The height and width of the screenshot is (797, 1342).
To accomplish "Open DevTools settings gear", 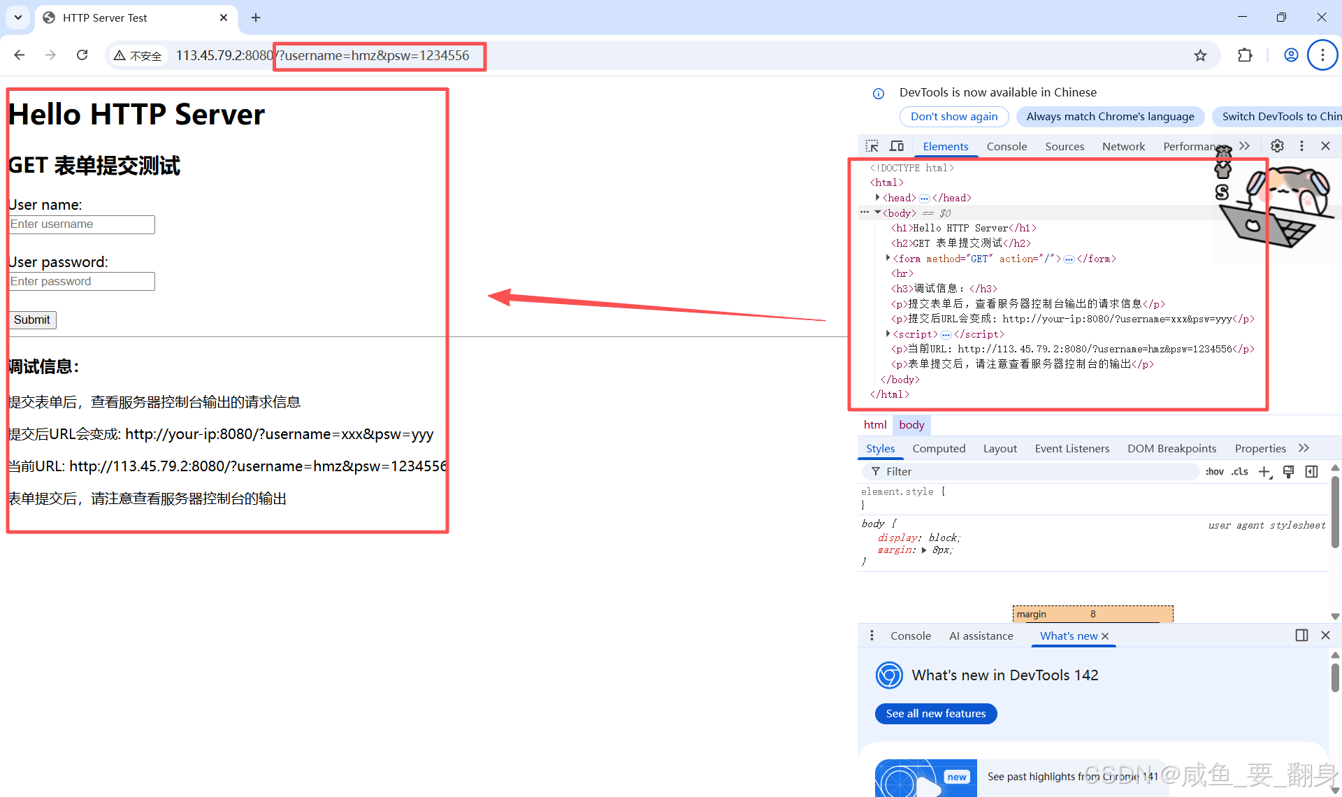I will point(1277,146).
